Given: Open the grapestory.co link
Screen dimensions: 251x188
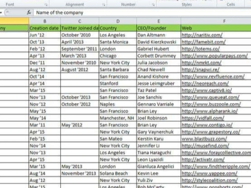Looking at the screenshot, I should (211, 132).
